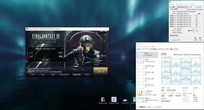204x110 pixels.
Task: Switch to the プロセス tab
Action: pyautogui.click(x=139, y=49)
